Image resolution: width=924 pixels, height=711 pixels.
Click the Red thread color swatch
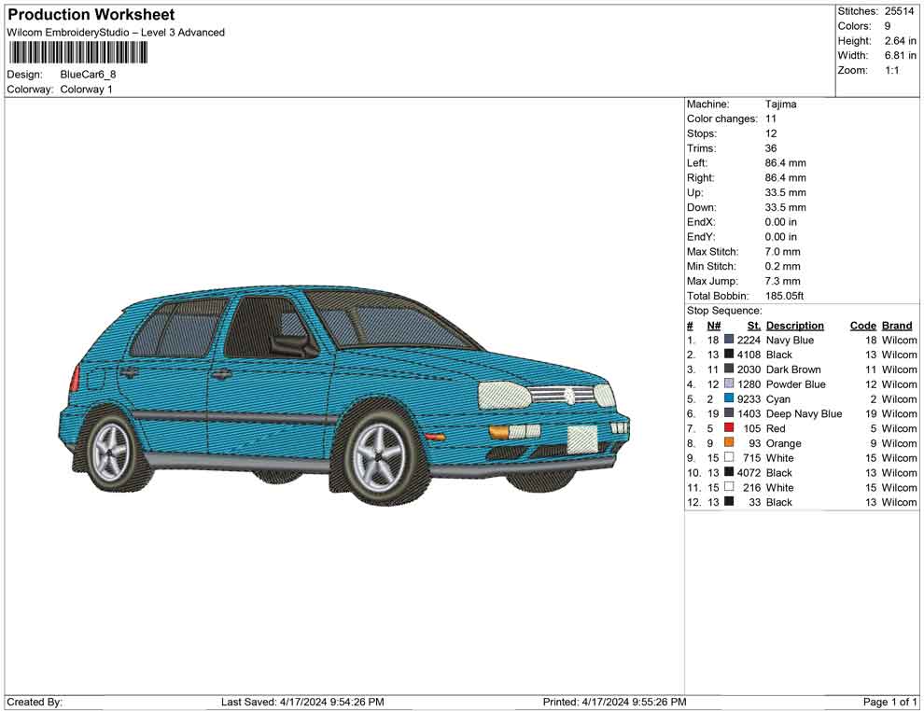click(729, 428)
